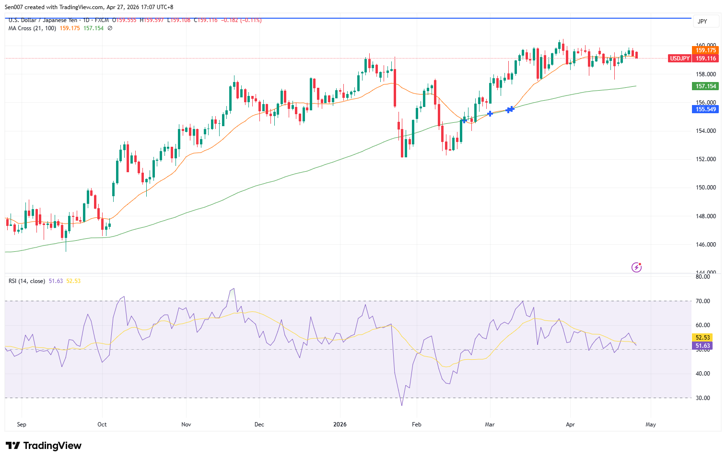Click the second blue cross marker after Mar
The height and width of the screenshot is (460, 726).
[x=510, y=109]
